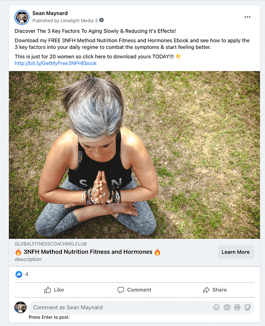Open the three-dot post options menu
This screenshot has height=326, width=265.
(x=248, y=17)
